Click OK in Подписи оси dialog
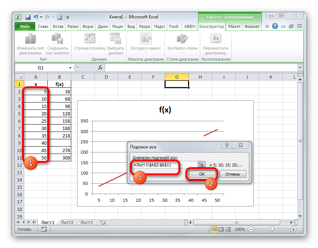The width and height of the screenshot is (318, 248). (x=202, y=174)
